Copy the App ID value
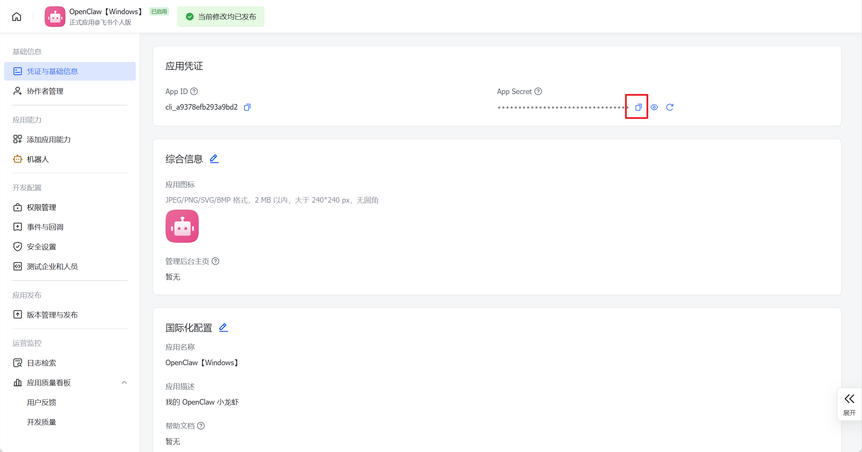The image size is (862, 452). (247, 107)
